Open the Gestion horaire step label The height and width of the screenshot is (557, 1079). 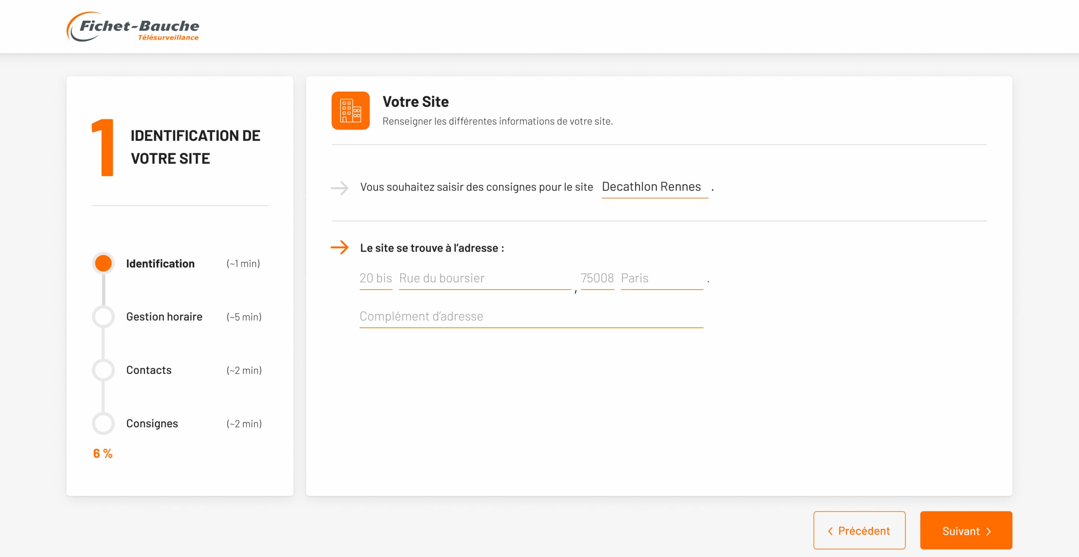(164, 317)
